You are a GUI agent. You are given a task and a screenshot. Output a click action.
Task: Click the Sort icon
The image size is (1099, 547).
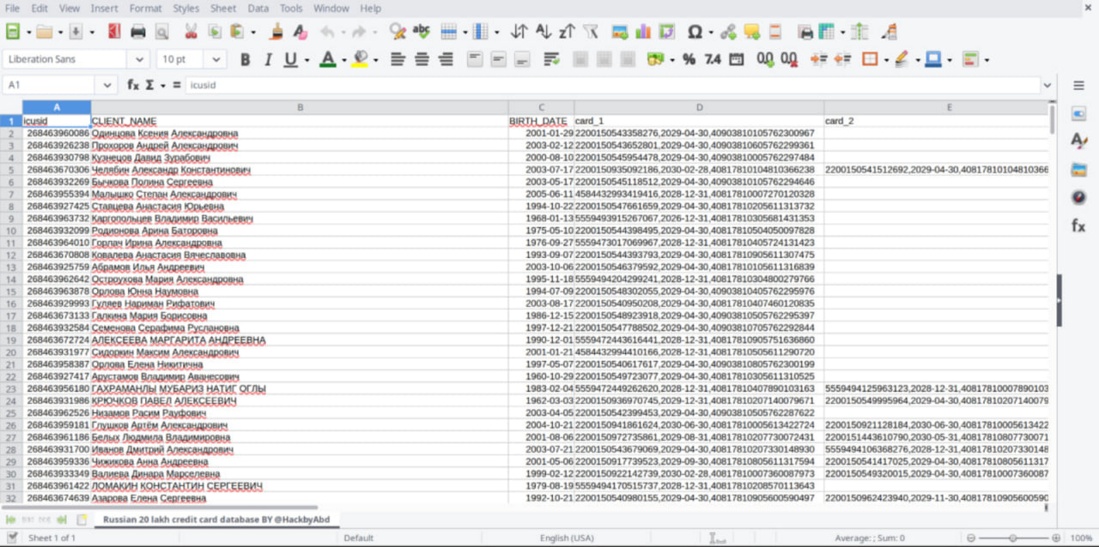click(x=519, y=32)
